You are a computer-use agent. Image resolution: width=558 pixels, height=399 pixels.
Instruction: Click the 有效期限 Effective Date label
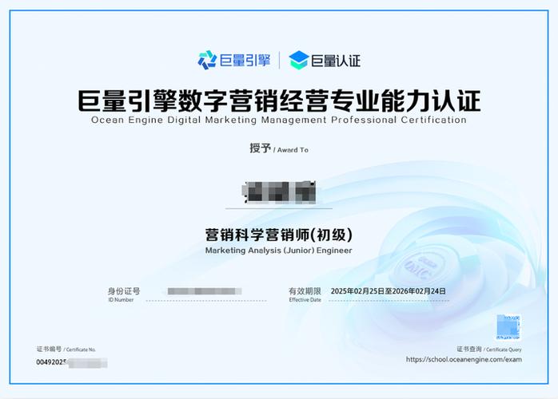(305, 295)
